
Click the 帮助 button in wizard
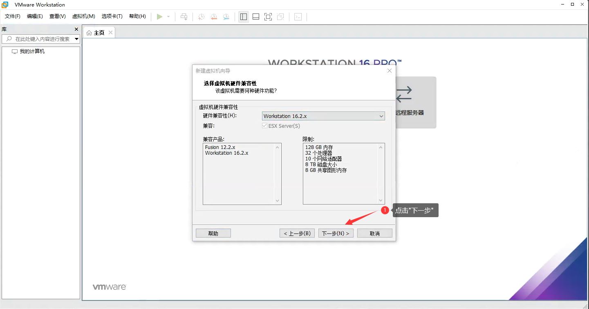tap(213, 233)
